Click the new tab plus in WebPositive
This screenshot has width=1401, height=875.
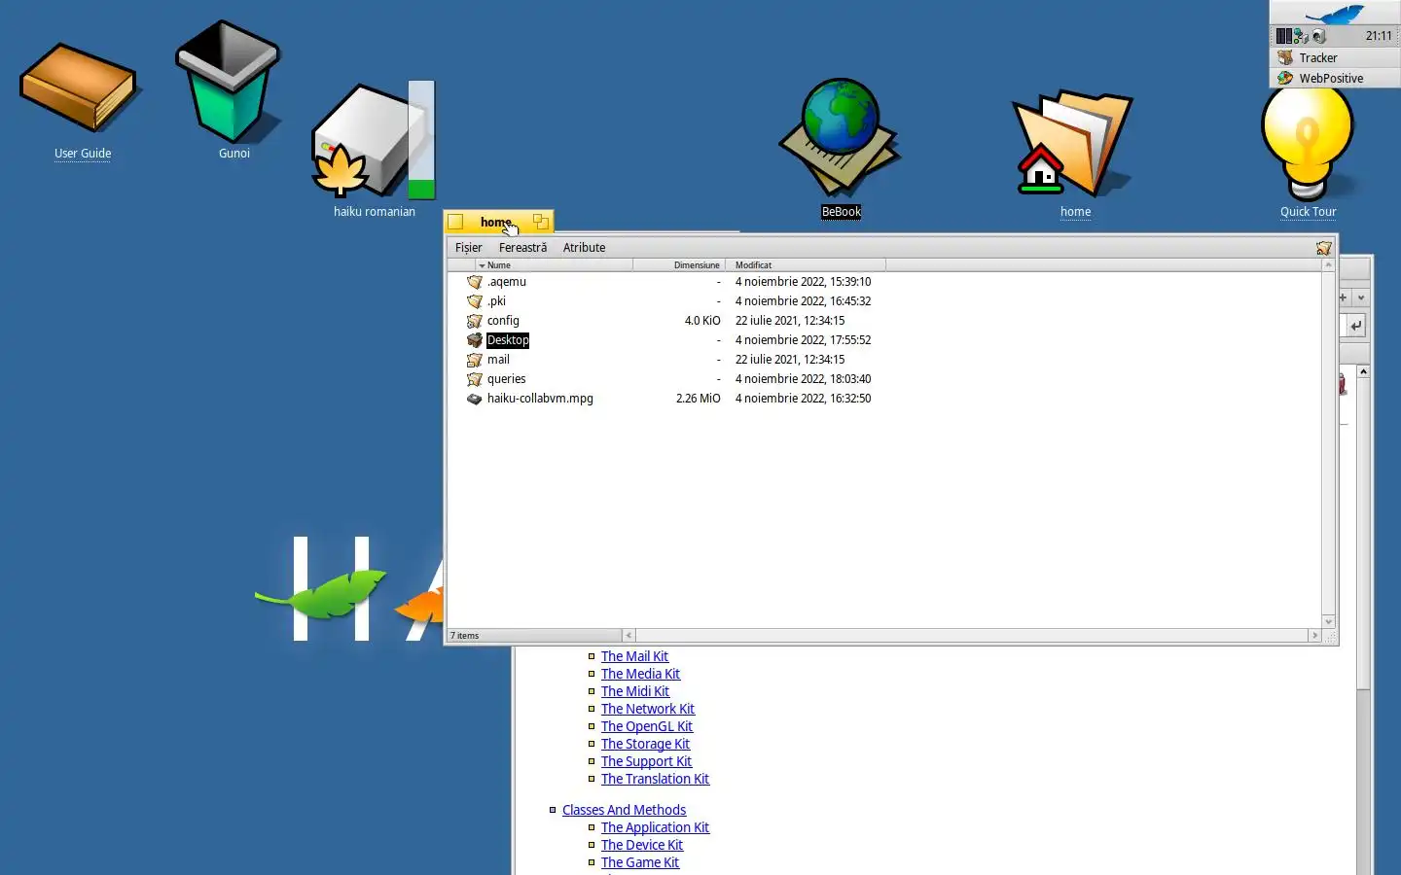(1344, 297)
